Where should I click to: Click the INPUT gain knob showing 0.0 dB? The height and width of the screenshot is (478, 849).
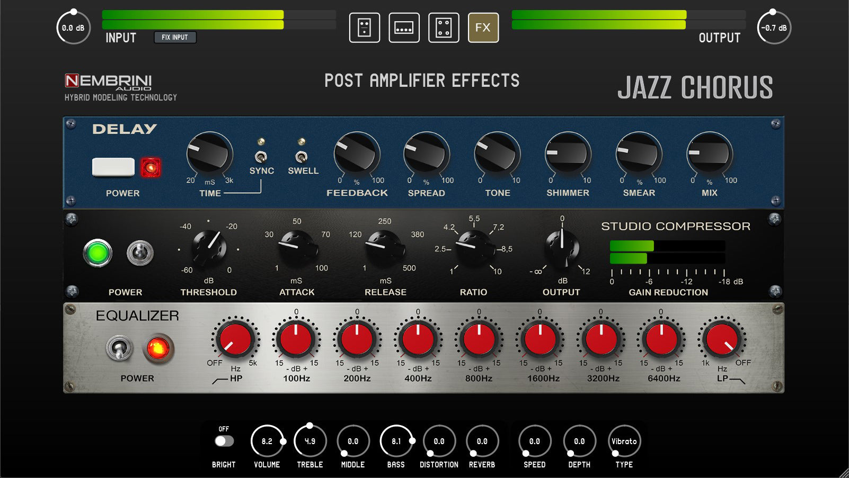click(73, 28)
